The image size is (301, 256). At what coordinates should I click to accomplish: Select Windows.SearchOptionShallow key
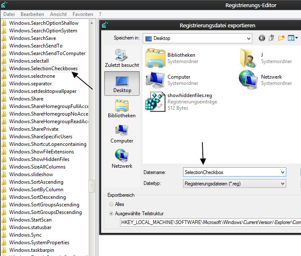pos(44,23)
